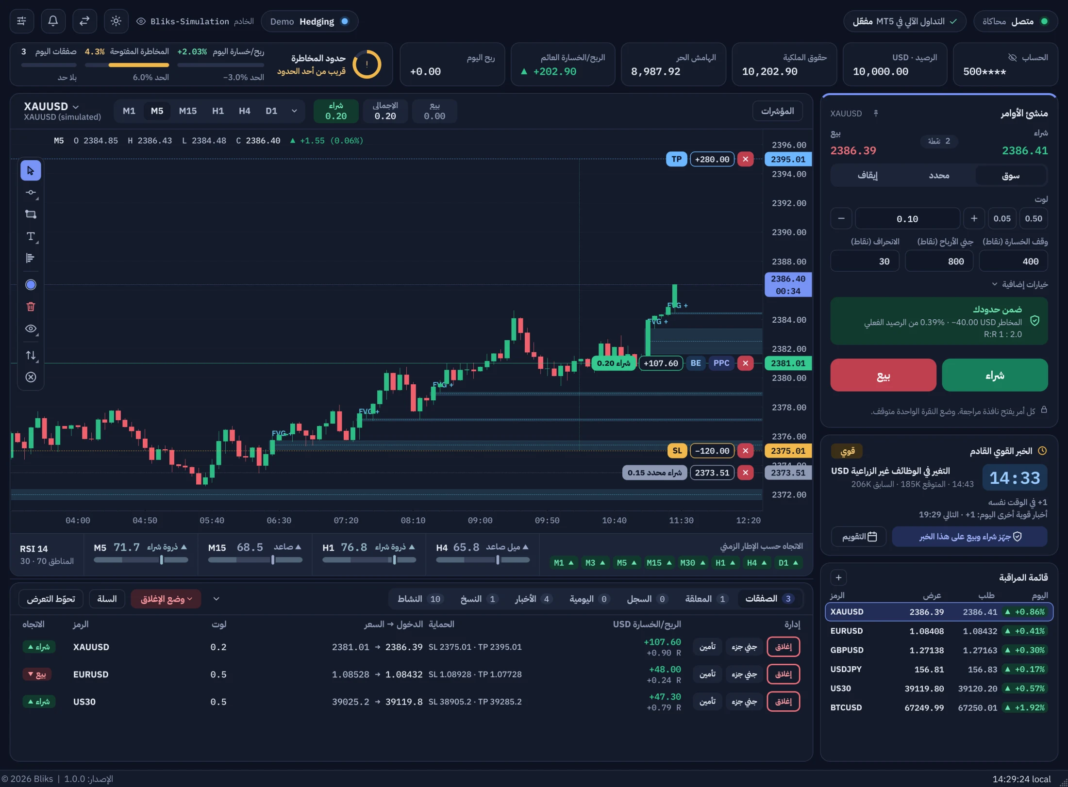Reveal the hidden account number
This screenshot has width=1068, height=787.
[1012, 58]
